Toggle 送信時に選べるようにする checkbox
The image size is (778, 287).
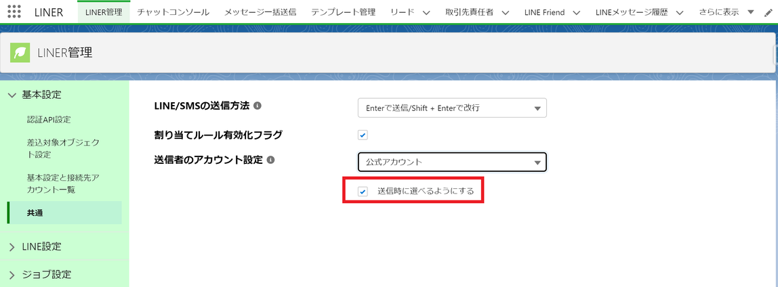tap(363, 192)
